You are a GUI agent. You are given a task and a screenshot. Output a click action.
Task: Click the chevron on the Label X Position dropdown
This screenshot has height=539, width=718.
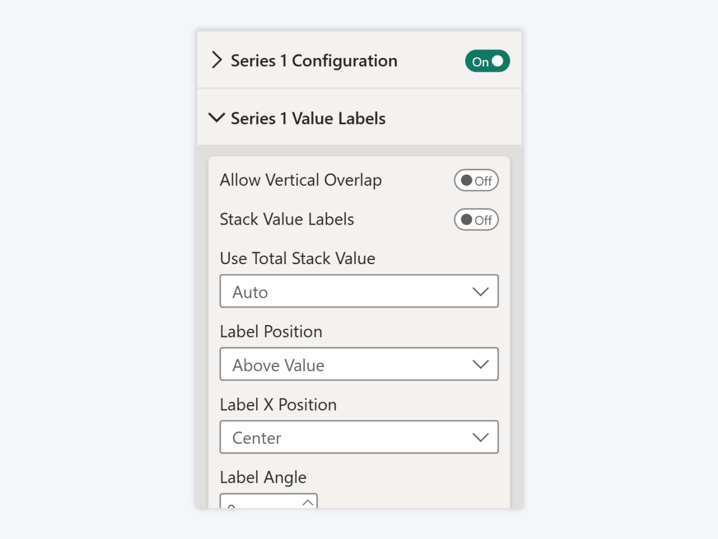point(481,437)
